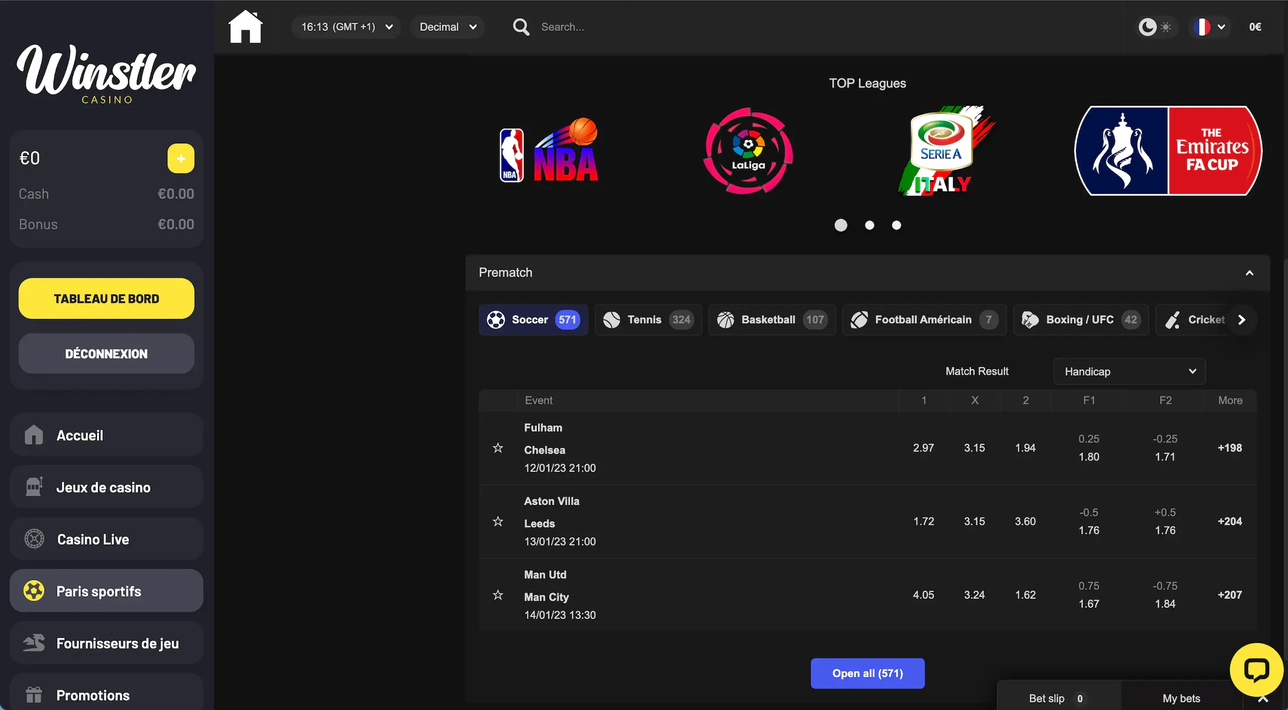This screenshot has width=1288, height=710.
Task: Click the DÉCONNEXION button
Action: (x=107, y=354)
